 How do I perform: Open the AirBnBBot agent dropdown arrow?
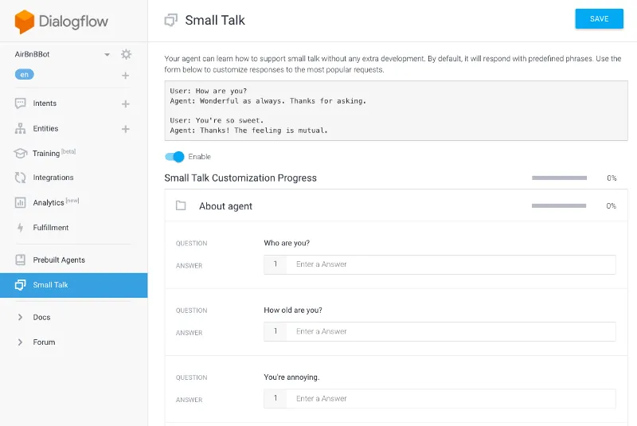(107, 54)
